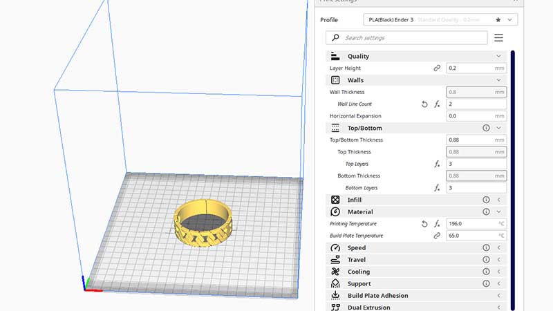Click the Horizontal Expansion value field
This screenshot has width=553, height=311.
(x=476, y=116)
